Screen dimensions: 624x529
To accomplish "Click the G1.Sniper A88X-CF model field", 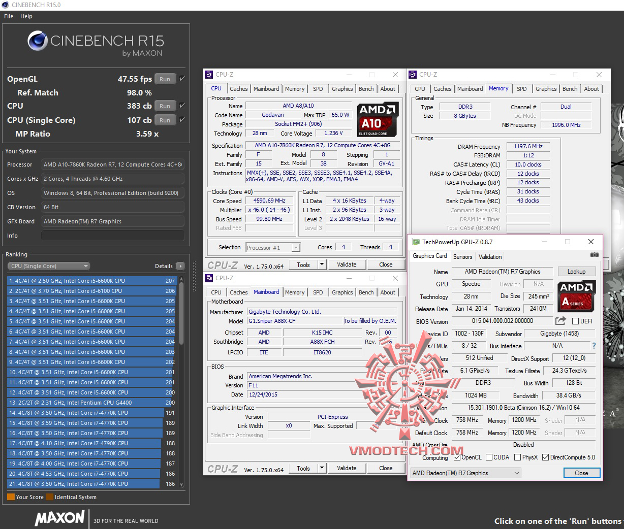I will tap(295, 321).
